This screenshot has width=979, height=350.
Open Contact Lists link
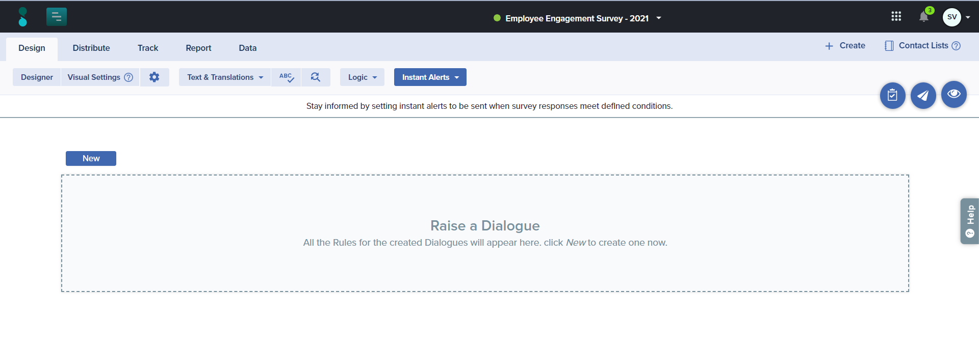(922, 46)
